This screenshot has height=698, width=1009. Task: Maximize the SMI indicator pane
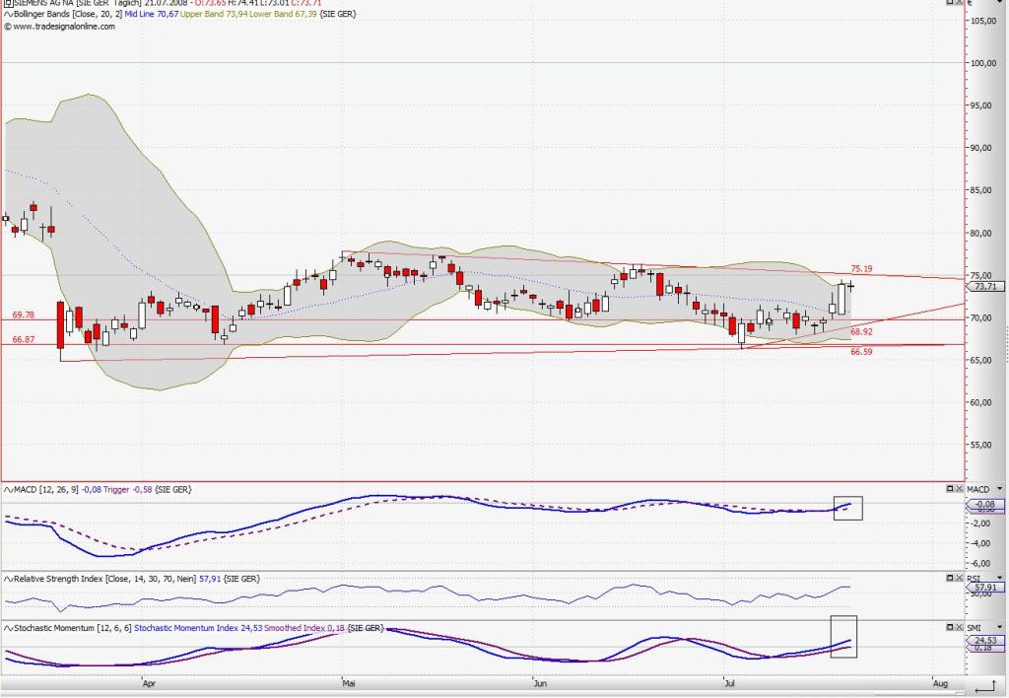[950, 627]
